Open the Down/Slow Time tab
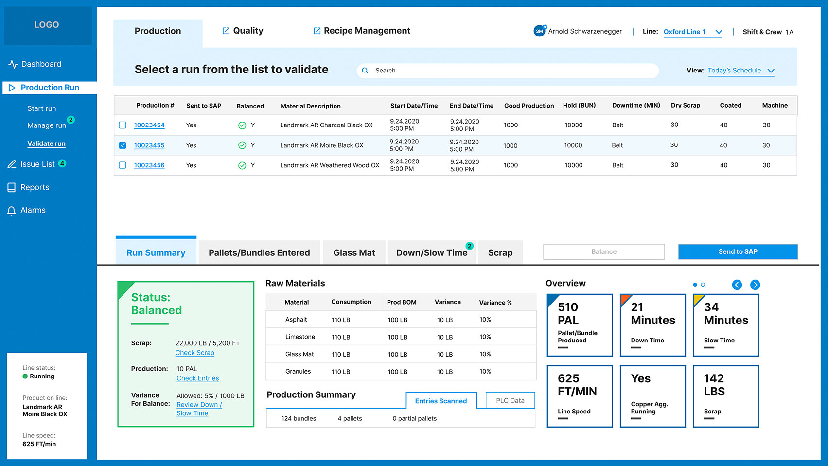 431,252
